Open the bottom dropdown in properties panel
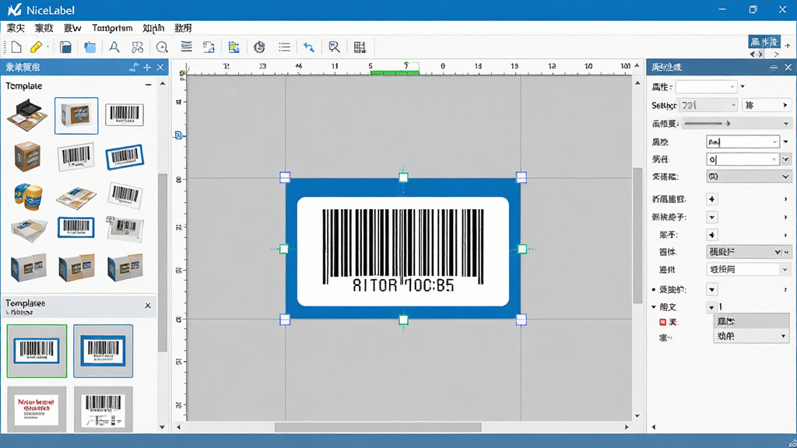The image size is (797, 448). (x=751, y=336)
